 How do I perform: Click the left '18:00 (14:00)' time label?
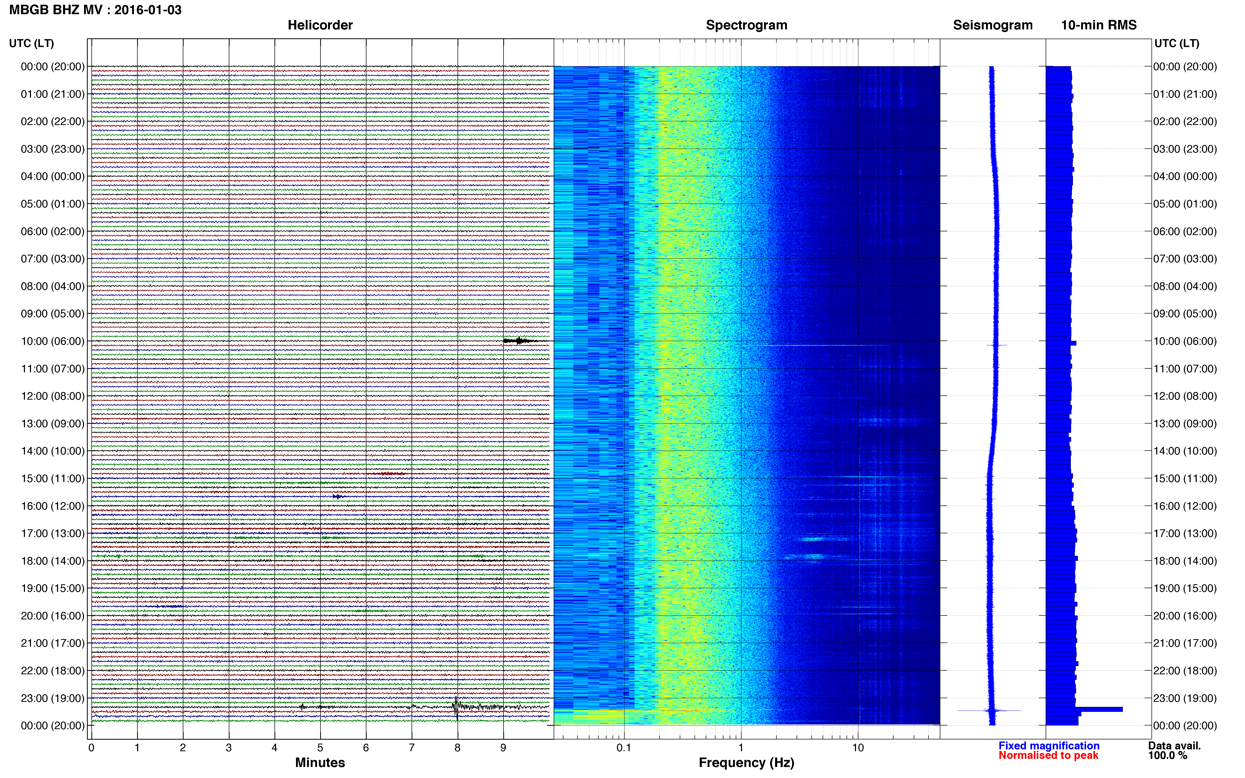[x=53, y=561]
